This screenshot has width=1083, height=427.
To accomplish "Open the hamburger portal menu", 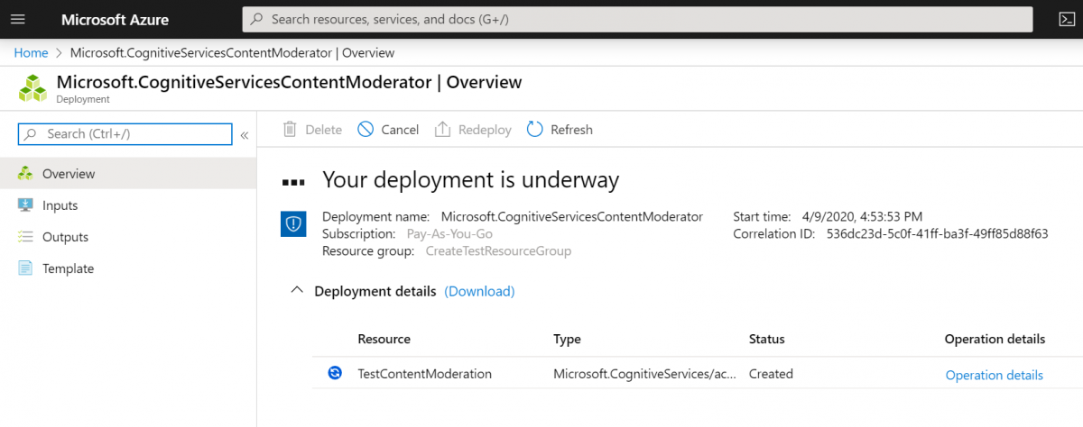I will click(17, 19).
